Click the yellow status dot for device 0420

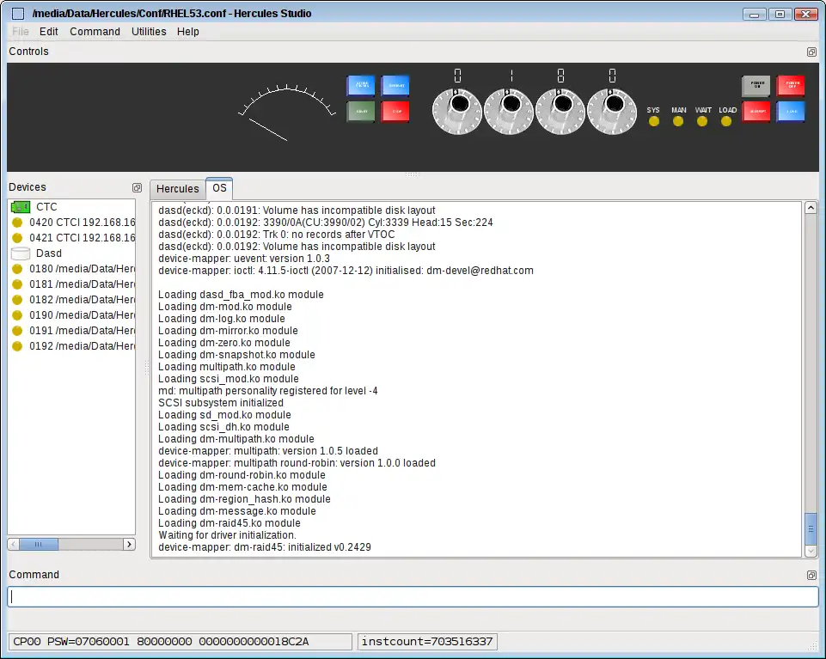pos(17,223)
